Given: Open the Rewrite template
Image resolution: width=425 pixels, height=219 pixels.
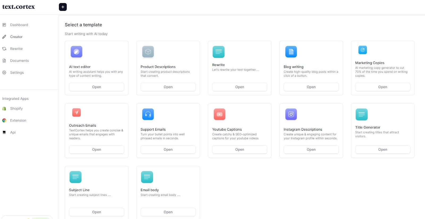Looking at the screenshot, I should [x=239, y=87].
